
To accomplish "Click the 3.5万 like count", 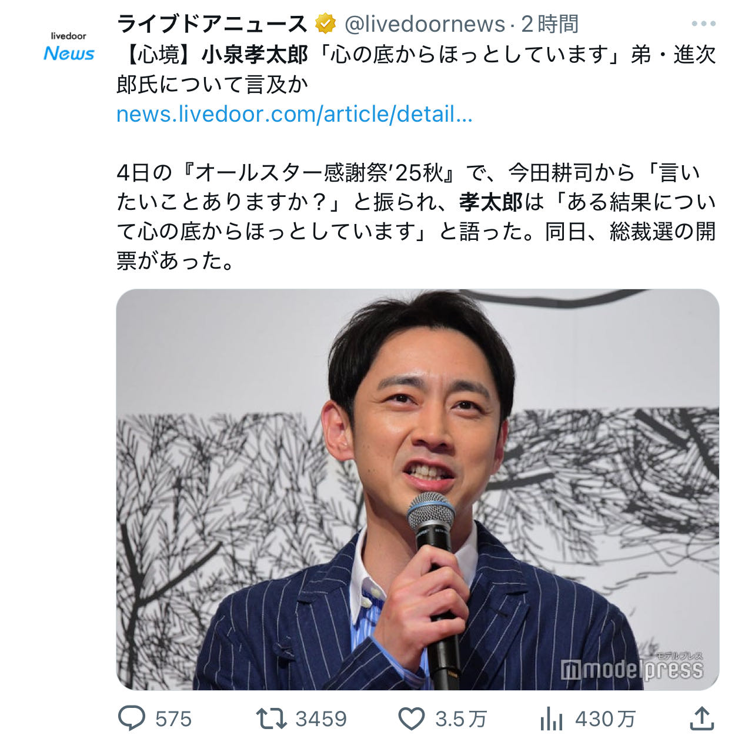I will click(x=461, y=718).
